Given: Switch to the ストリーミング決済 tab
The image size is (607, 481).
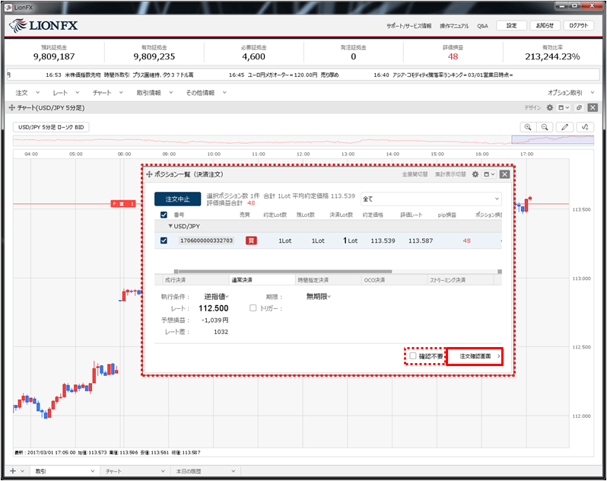Looking at the screenshot, I should (x=460, y=280).
